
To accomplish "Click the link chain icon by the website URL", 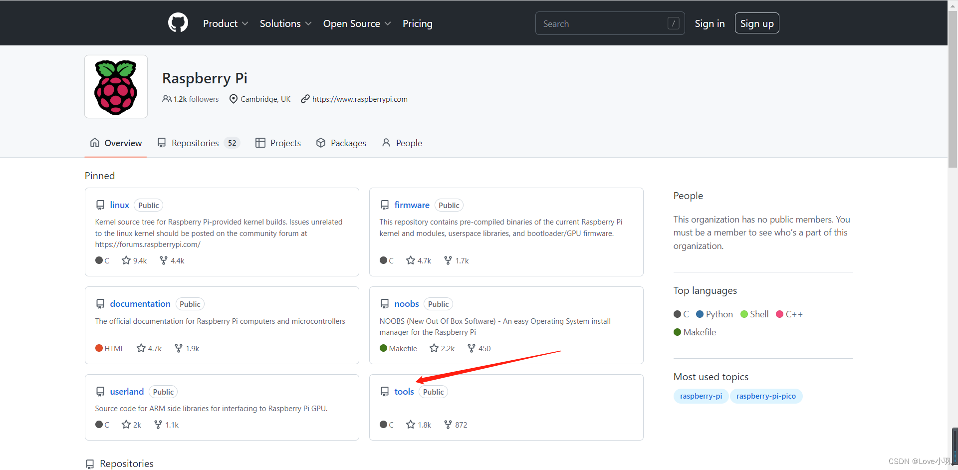I will pyautogui.click(x=305, y=99).
